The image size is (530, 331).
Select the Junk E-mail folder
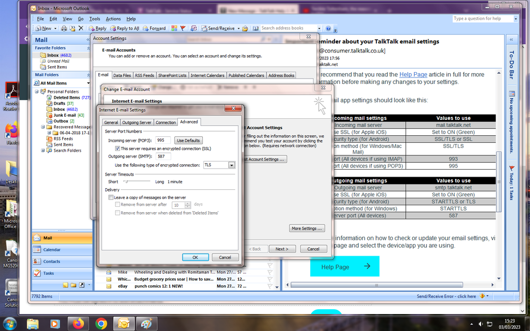pos(65,115)
